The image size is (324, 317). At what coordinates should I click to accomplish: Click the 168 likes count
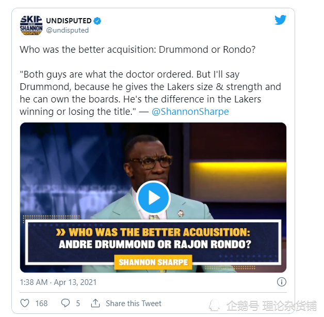point(42,304)
